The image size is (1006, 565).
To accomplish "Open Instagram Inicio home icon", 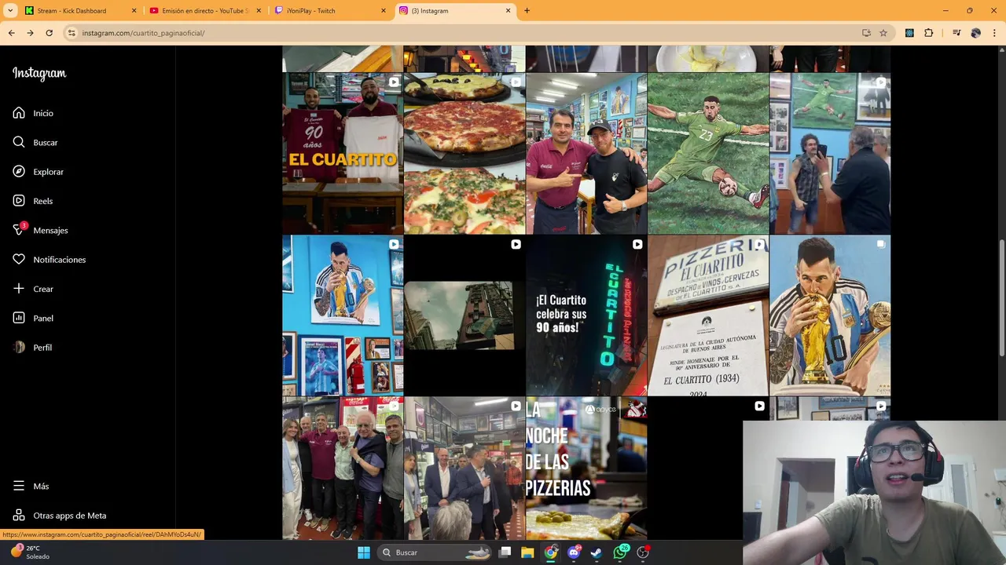I will pyautogui.click(x=19, y=113).
